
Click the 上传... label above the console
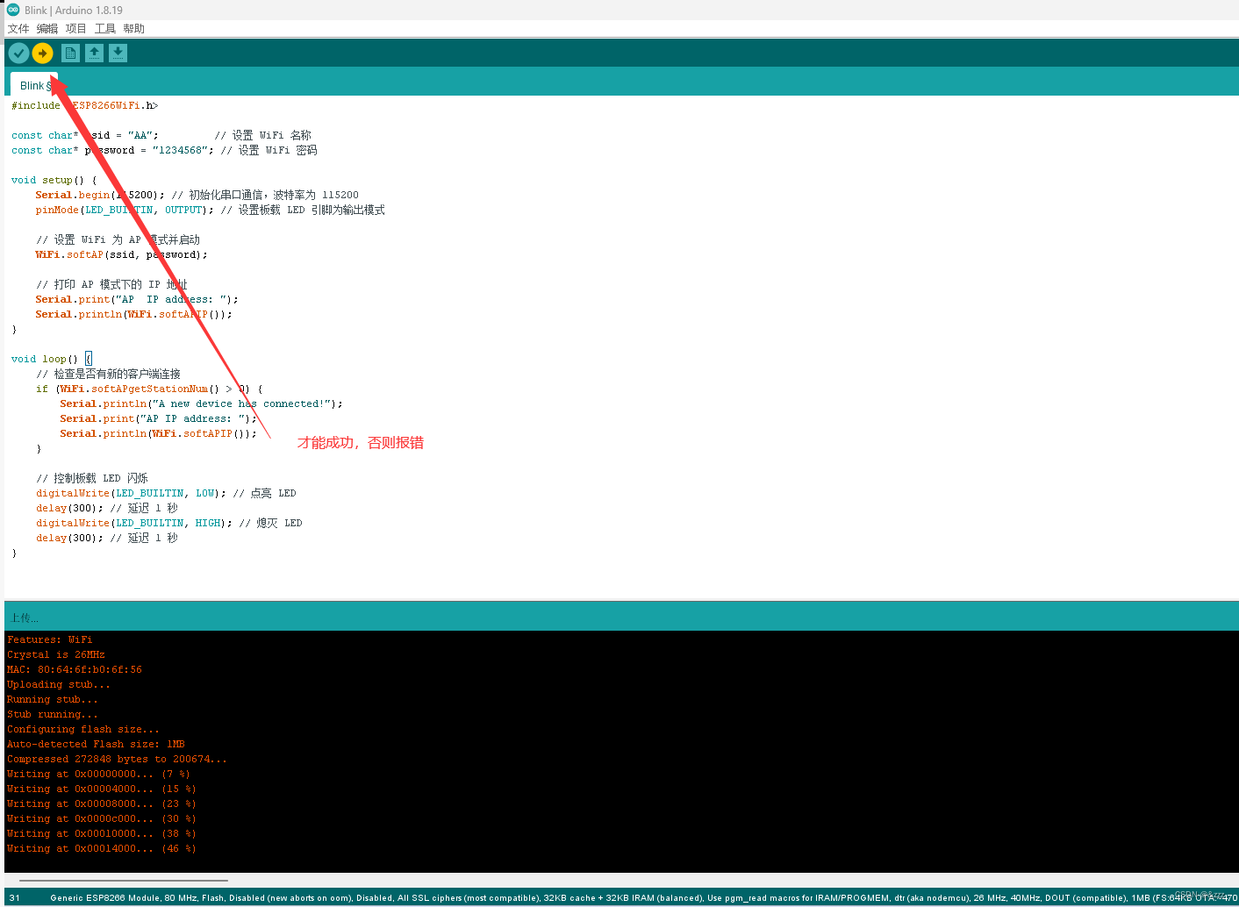[25, 617]
